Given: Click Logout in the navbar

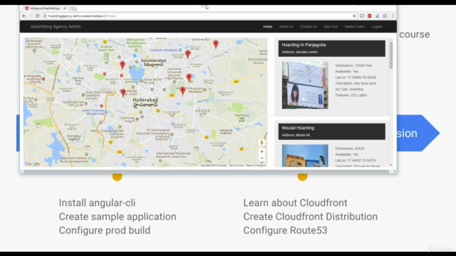Looking at the screenshot, I should tap(377, 27).
